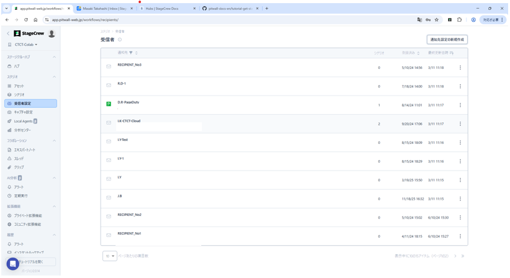The height and width of the screenshot is (278, 510).
Task: Toggle sort on the 作成済み column
Action: [418, 53]
